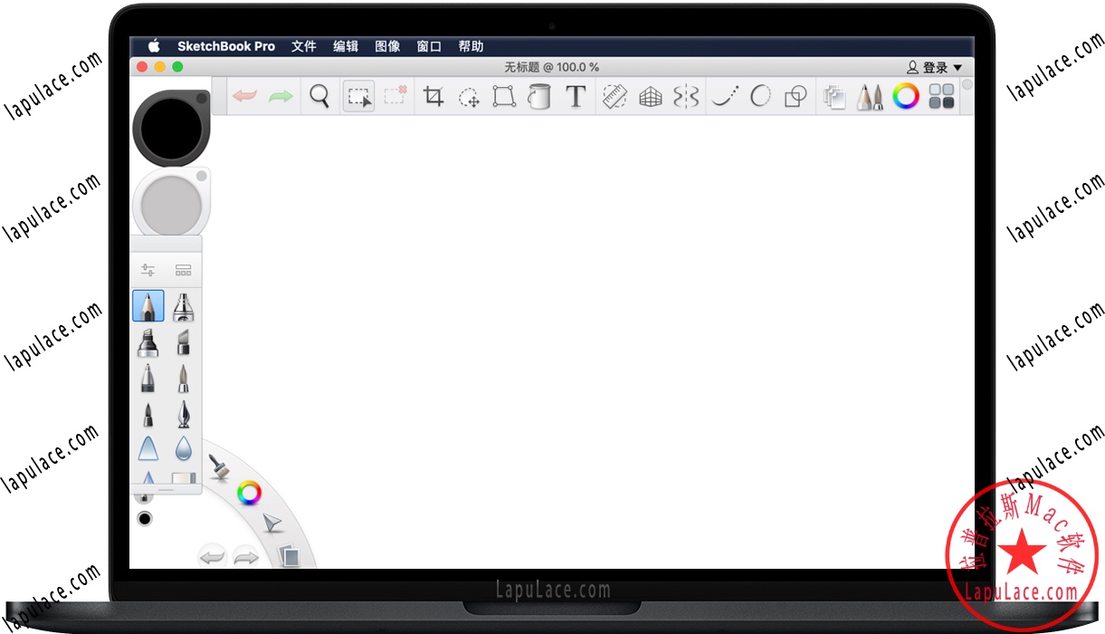This screenshot has height=634, width=1105.
Task: Open the 图像 menu
Action: [x=387, y=46]
